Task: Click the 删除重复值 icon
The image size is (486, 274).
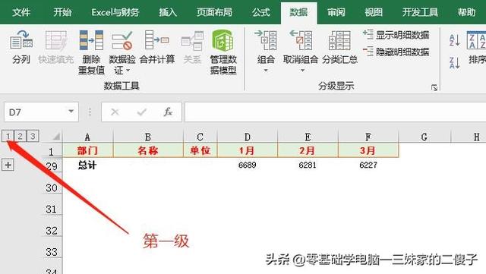Action: (91, 40)
